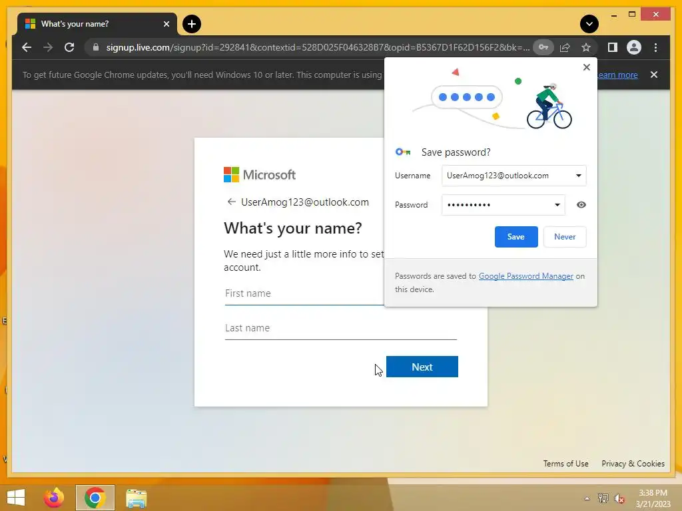Launch Firefox from the taskbar
Viewport: 682px width, 511px height.
click(x=54, y=498)
